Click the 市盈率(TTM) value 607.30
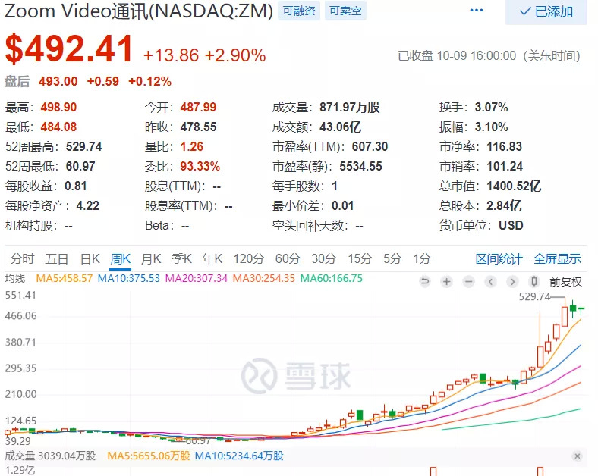 click(x=370, y=146)
